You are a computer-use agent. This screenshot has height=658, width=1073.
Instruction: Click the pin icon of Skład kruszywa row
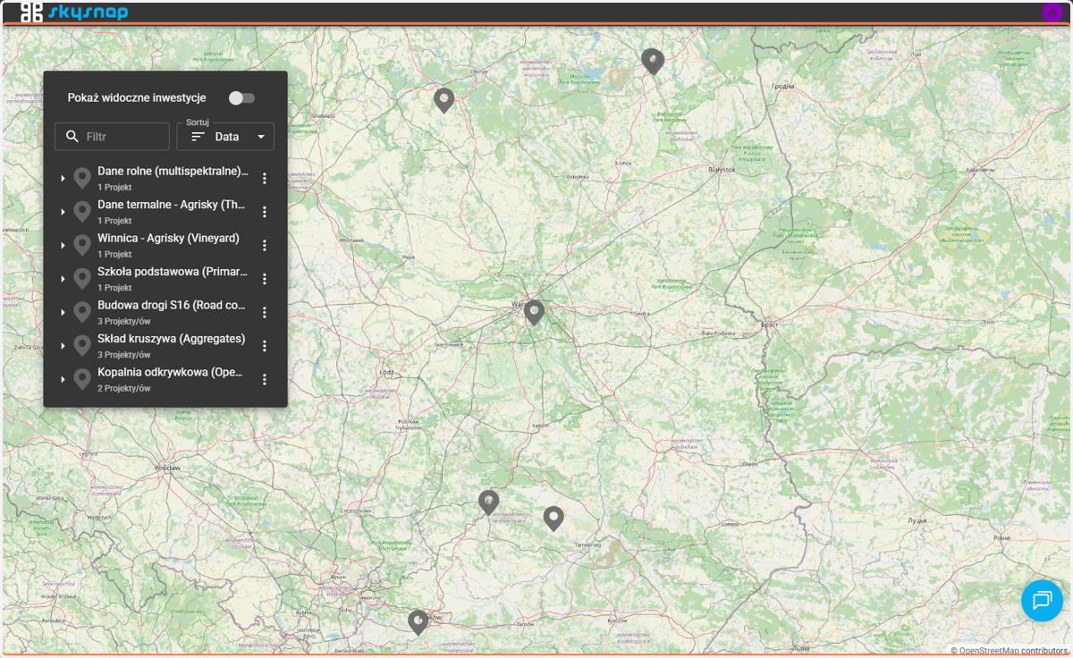pyautogui.click(x=82, y=346)
